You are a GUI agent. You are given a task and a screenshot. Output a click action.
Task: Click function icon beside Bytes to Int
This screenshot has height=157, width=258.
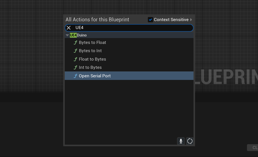(x=75, y=51)
